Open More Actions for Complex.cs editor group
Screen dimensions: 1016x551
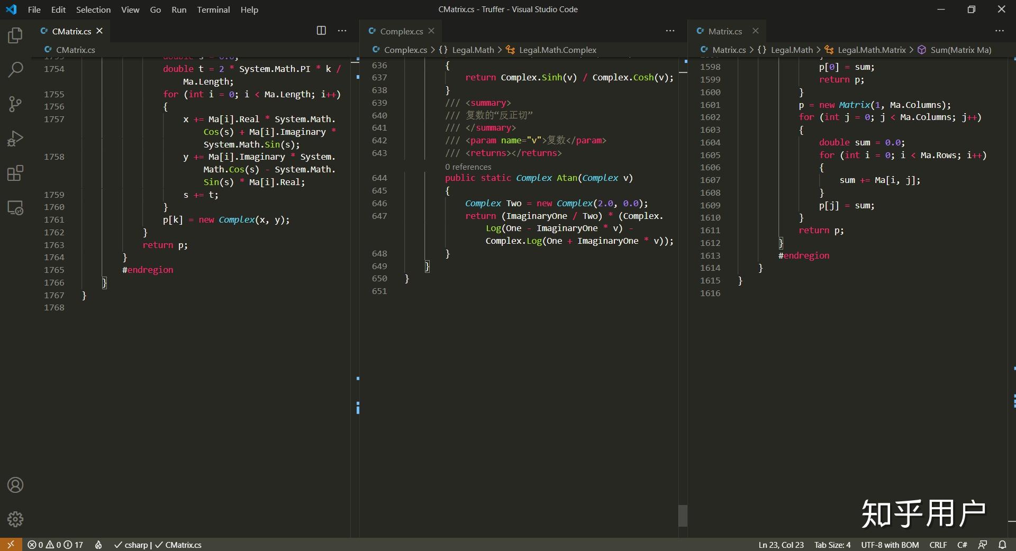coord(670,31)
